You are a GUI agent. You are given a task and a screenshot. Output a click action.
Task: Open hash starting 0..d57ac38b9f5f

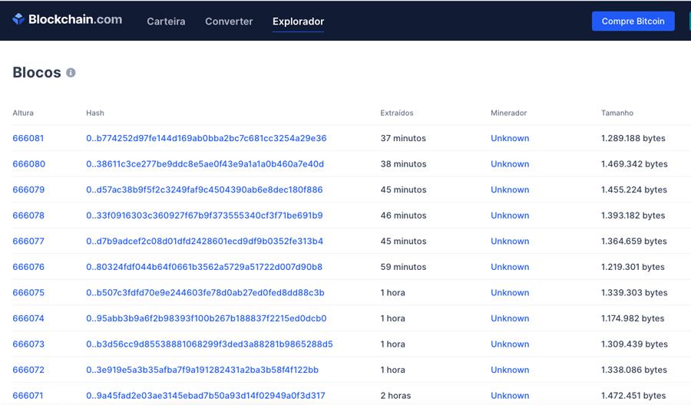coord(204,190)
